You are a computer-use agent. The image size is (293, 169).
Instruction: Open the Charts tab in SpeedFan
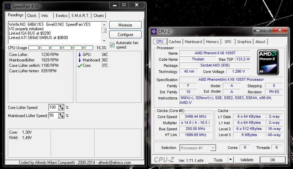click(x=99, y=16)
